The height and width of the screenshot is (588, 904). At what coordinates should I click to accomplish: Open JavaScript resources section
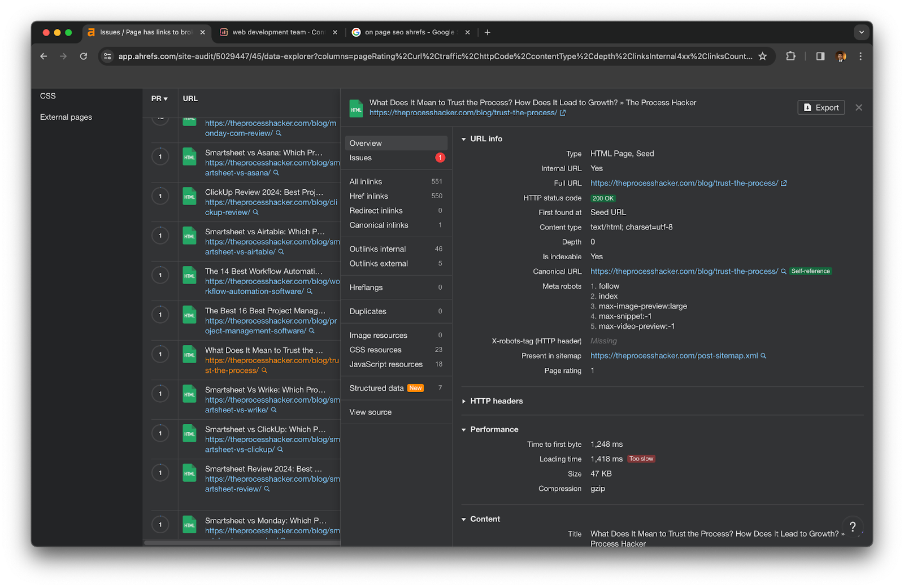click(x=396, y=365)
